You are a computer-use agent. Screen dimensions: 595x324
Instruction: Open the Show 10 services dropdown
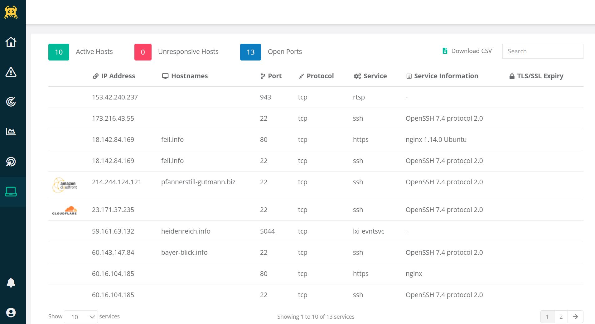[x=81, y=317]
